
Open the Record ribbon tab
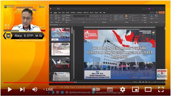pos(92,13)
